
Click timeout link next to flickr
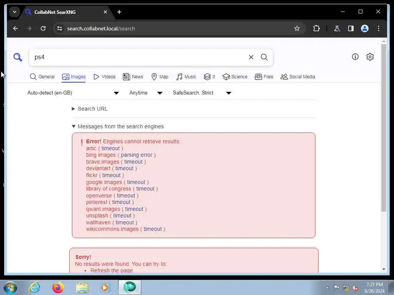coord(111,175)
